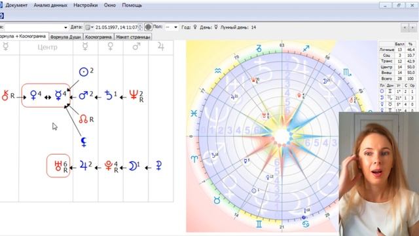Image resolution: width=419 pixels, height=236 pixels.
Task: Select the Sun symbol in formula
Action: (x=84, y=71)
